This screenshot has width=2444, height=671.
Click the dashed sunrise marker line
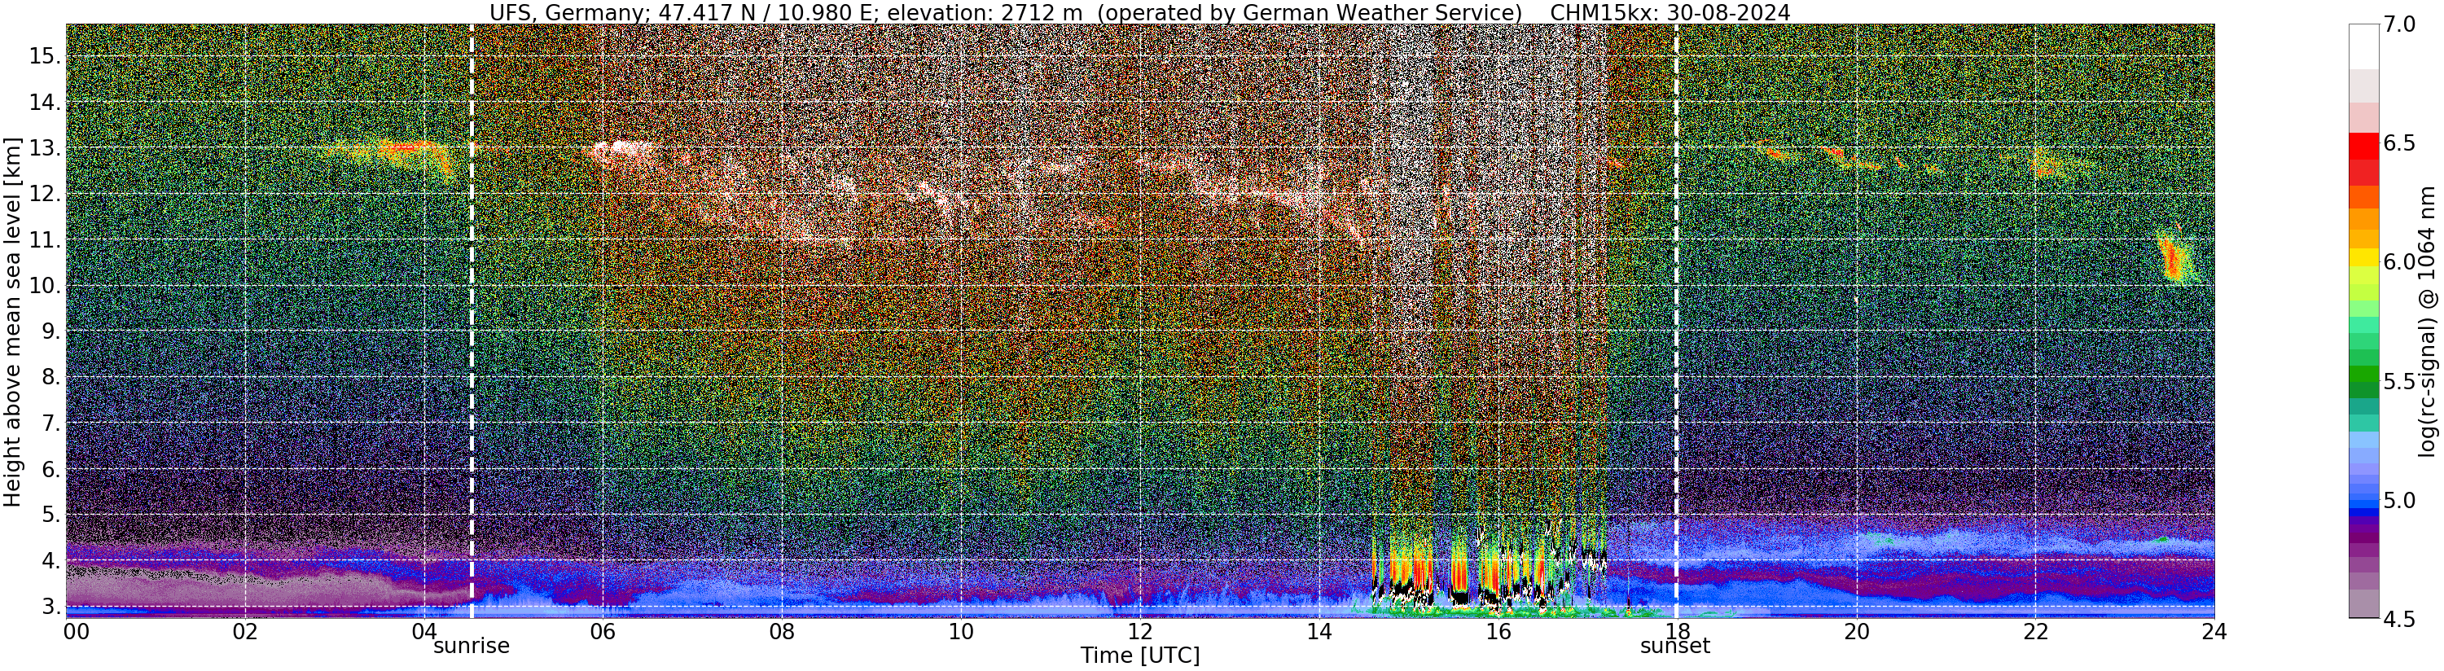point(472,321)
